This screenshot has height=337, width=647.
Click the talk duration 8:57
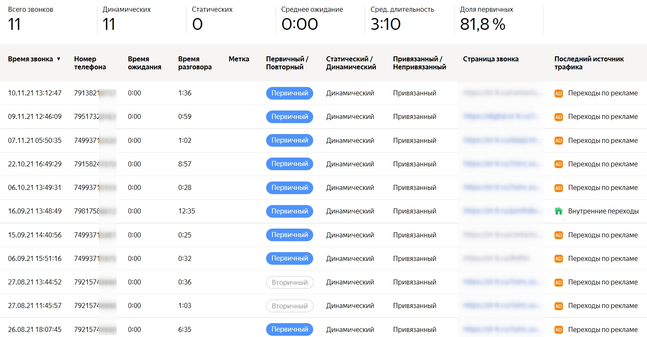point(185,164)
